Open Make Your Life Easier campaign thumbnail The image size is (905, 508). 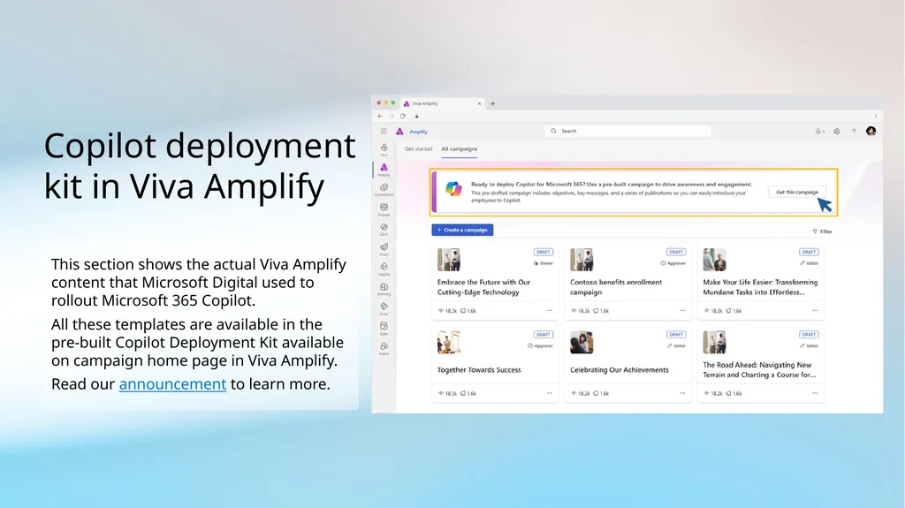click(x=714, y=260)
